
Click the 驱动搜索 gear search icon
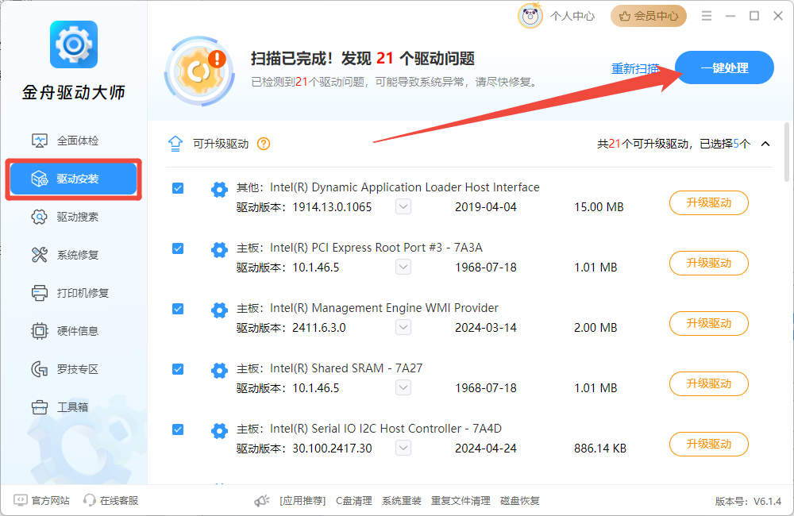point(40,217)
